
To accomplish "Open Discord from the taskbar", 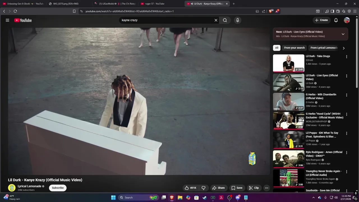I will 238,198.
